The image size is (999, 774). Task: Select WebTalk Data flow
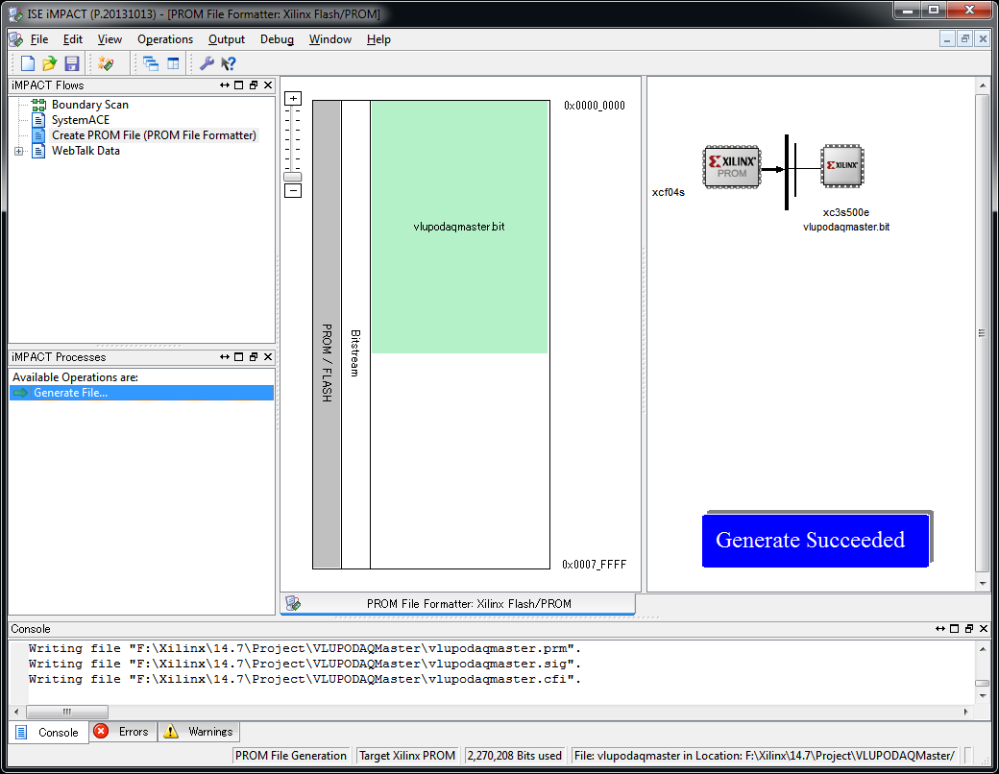click(x=85, y=151)
